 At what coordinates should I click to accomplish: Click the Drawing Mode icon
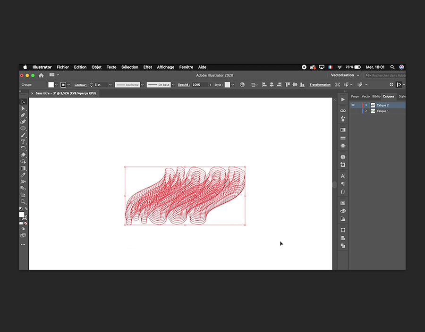click(x=23, y=229)
